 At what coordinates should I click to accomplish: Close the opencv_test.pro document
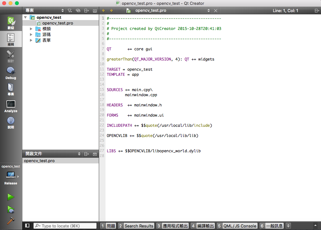point(215,11)
